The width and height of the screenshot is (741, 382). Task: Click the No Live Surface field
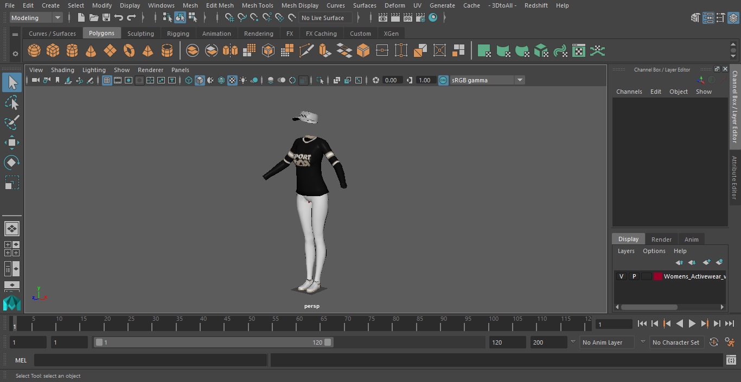coord(325,18)
